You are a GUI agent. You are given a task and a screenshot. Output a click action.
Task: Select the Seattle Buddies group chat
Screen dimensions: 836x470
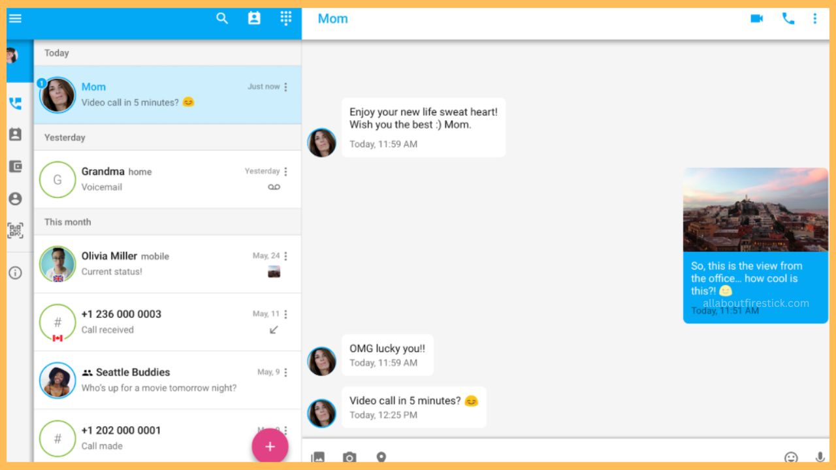click(x=168, y=381)
